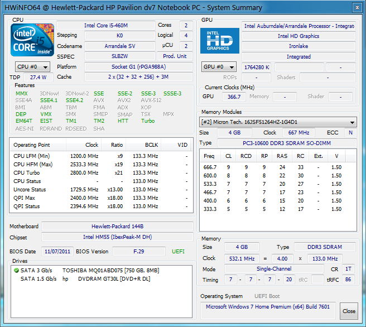
Task: Open the GPU #0 selector dropdown
Action: coord(219,67)
